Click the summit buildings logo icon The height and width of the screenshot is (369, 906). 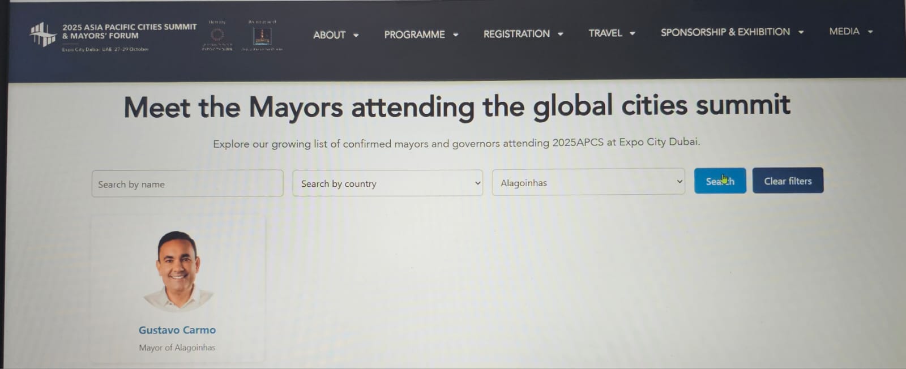(42, 35)
